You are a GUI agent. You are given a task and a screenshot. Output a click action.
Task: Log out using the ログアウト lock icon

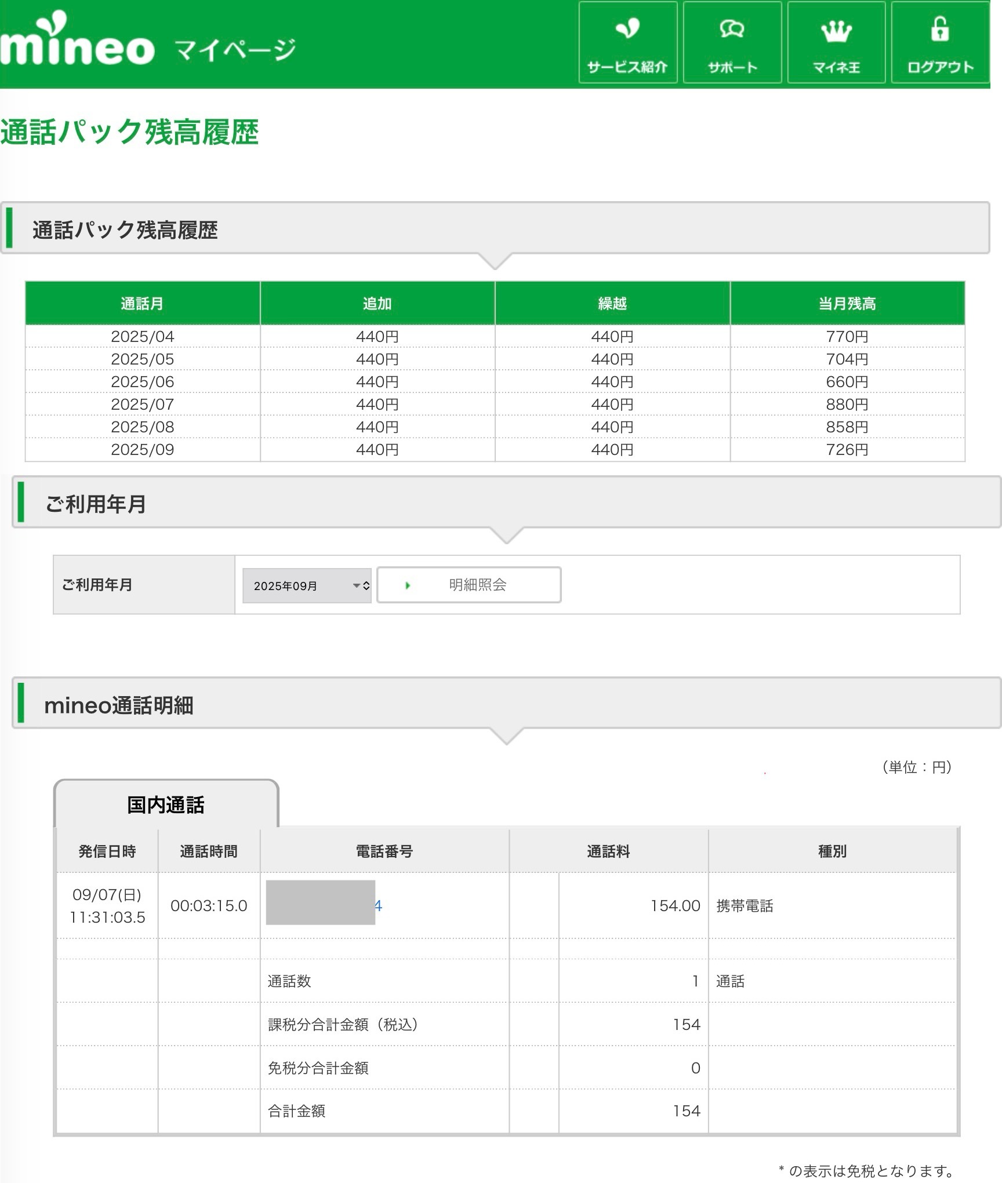(939, 30)
